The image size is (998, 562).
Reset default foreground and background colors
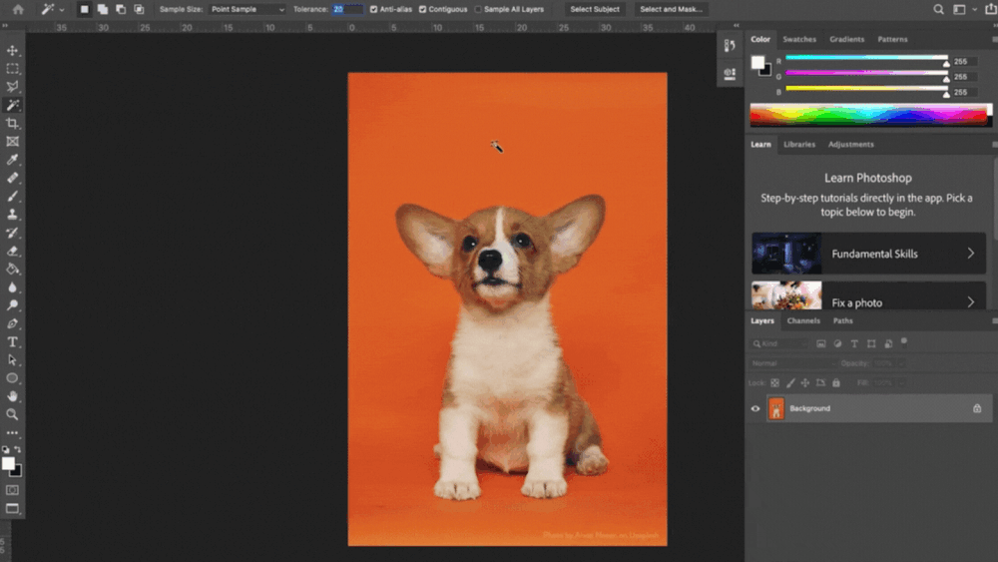[6, 449]
